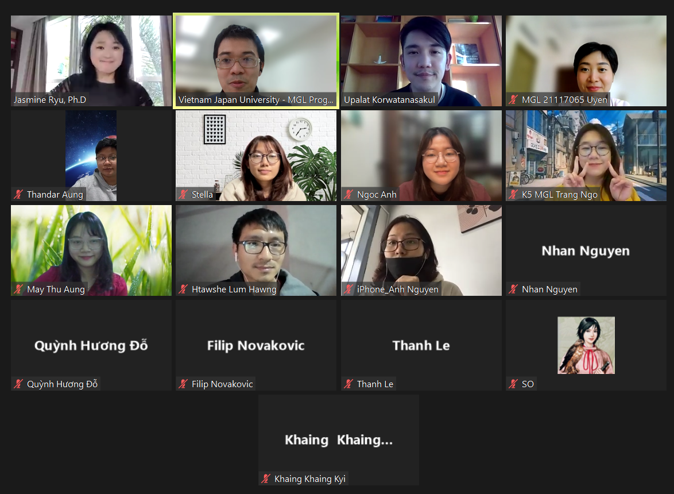Click muted mic icon for MGL 21117065 Uyen
674x494 pixels.
[513, 100]
